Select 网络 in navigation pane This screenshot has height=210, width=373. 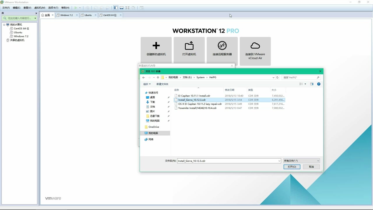[151, 139]
